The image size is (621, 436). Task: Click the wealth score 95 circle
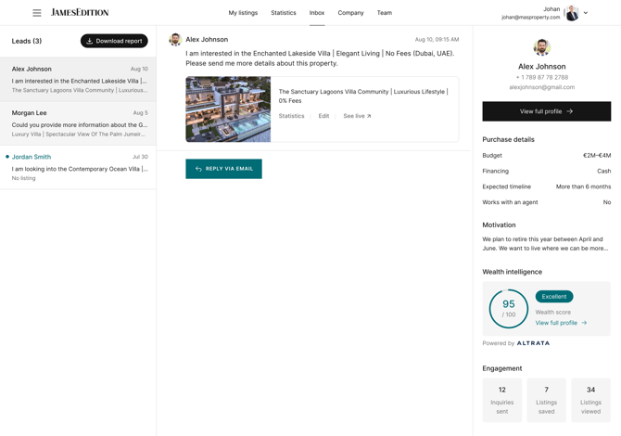pyautogui.click(x=508, y=308)
